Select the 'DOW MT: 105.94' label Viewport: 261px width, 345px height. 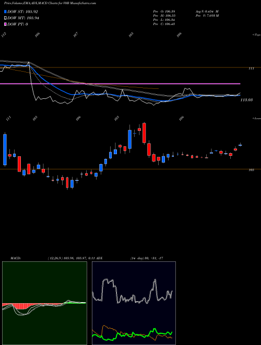(x=23, y=18)
